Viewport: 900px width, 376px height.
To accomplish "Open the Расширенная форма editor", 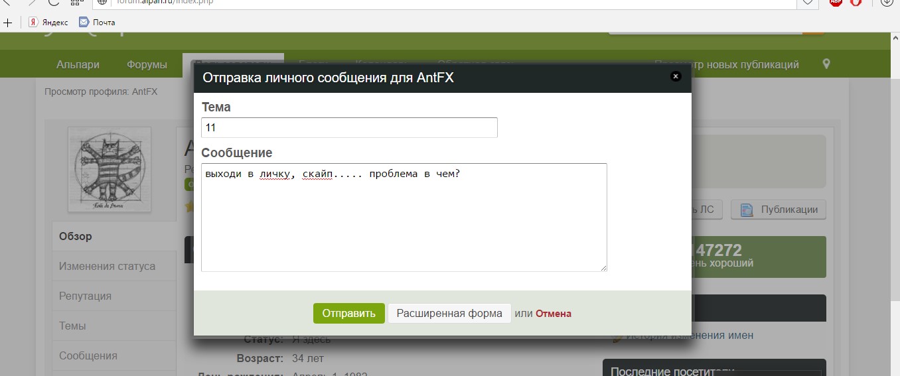I will (x=449, y=313).
